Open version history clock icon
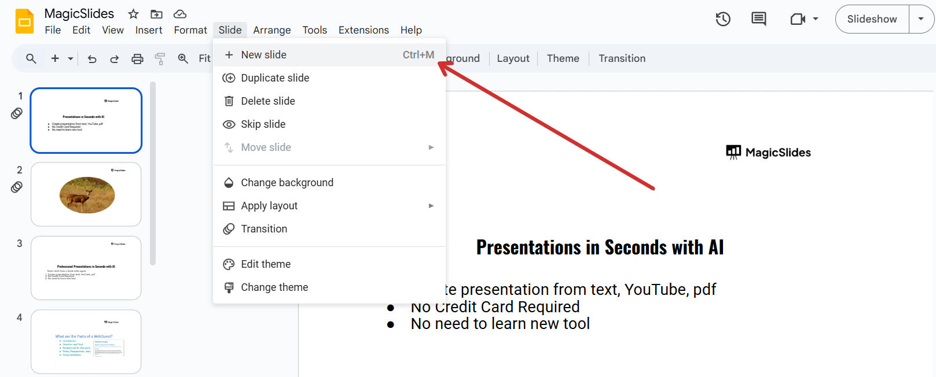 click(723, 19)
